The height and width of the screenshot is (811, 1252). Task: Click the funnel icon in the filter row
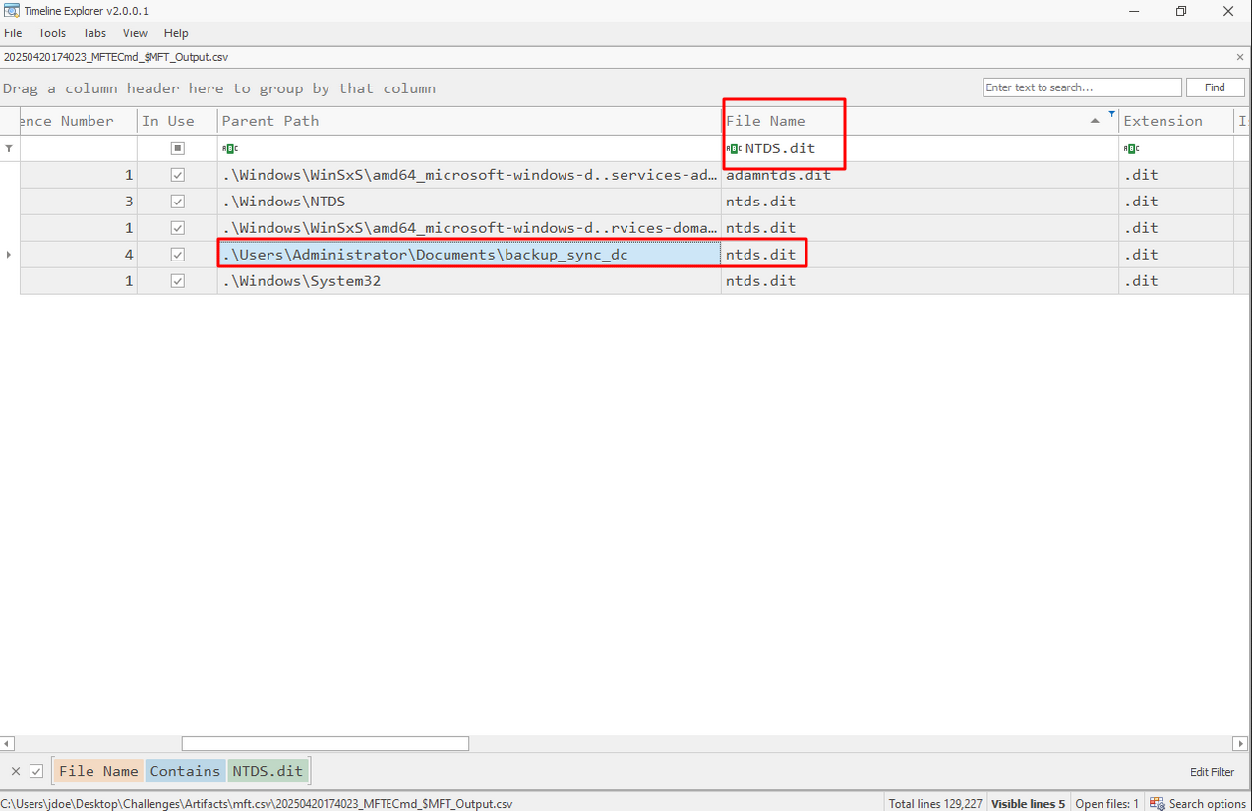pos(9,148)
